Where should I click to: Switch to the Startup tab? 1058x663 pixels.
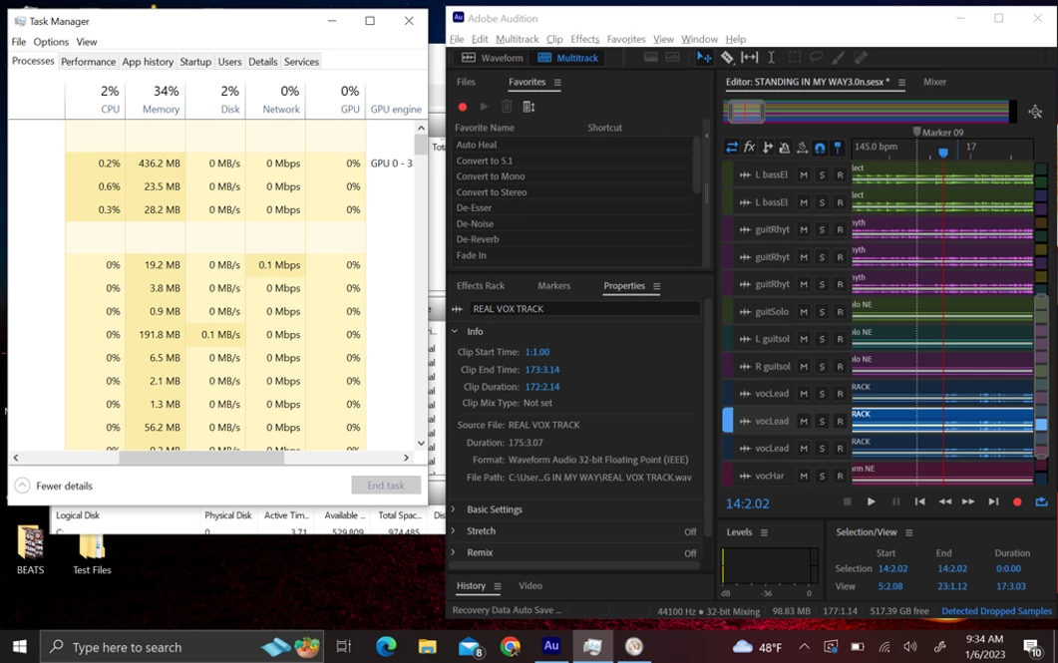pos(195,62)
